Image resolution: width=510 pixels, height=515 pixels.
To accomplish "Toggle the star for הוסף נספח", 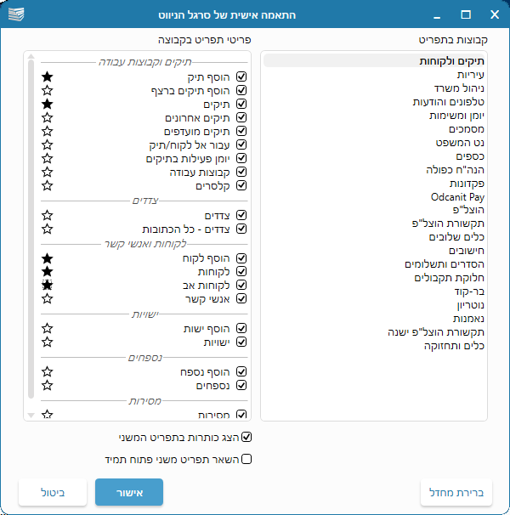I will [48, 371].
